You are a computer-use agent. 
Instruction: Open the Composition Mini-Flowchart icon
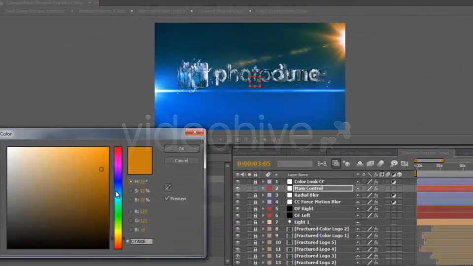click(322, 164)
